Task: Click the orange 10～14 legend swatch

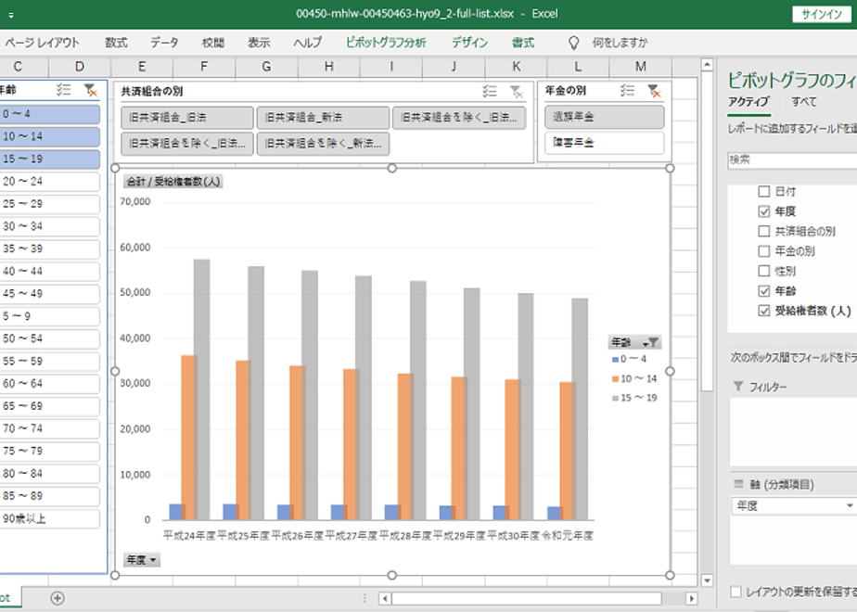Action: 616,379
